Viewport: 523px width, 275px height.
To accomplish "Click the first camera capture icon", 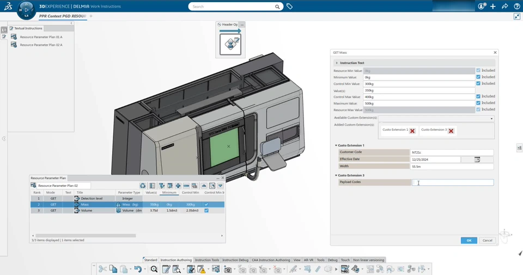I will coord(228,270).
